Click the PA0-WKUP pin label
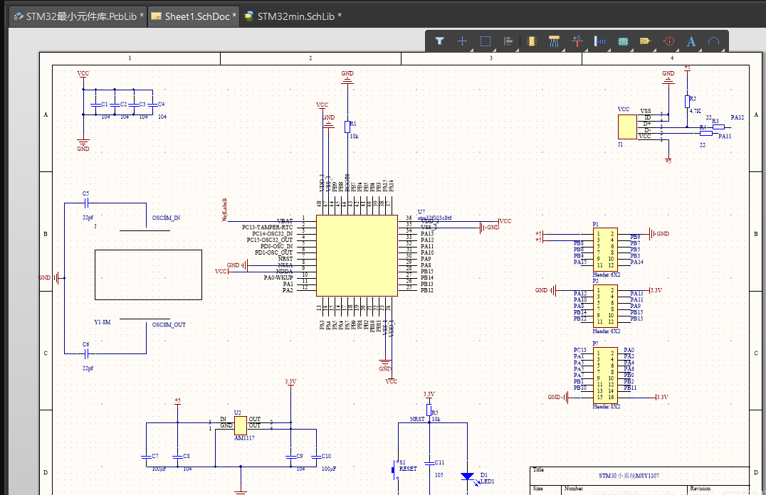766x495 pixels. pyautogui.click(x=278, y=278)
